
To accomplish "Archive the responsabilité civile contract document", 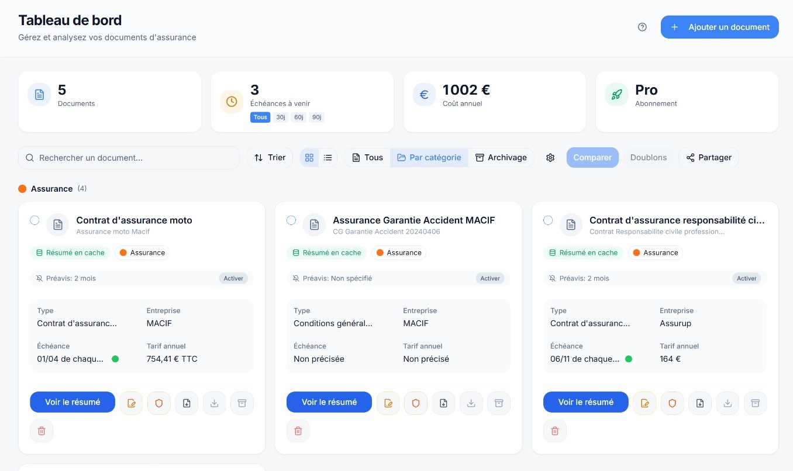I will (756, 403).
